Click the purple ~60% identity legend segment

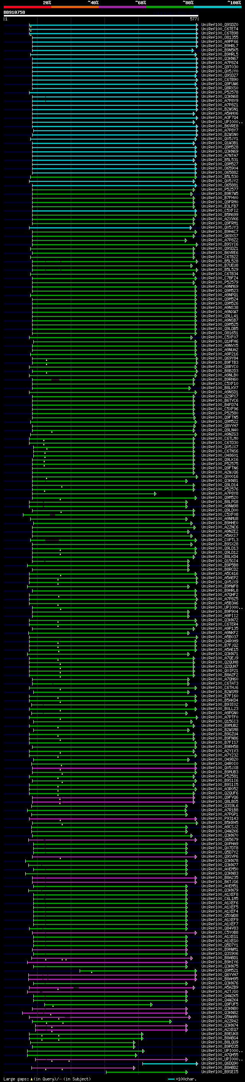[123, 7]
